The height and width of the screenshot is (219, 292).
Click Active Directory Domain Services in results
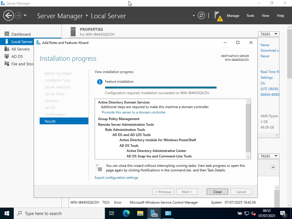124,102
